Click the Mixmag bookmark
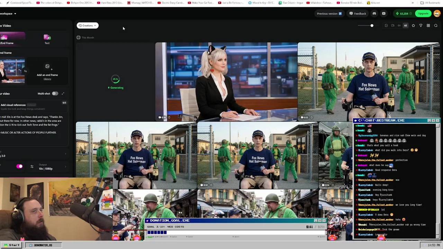The image size is (443, 249). [140, 3]
